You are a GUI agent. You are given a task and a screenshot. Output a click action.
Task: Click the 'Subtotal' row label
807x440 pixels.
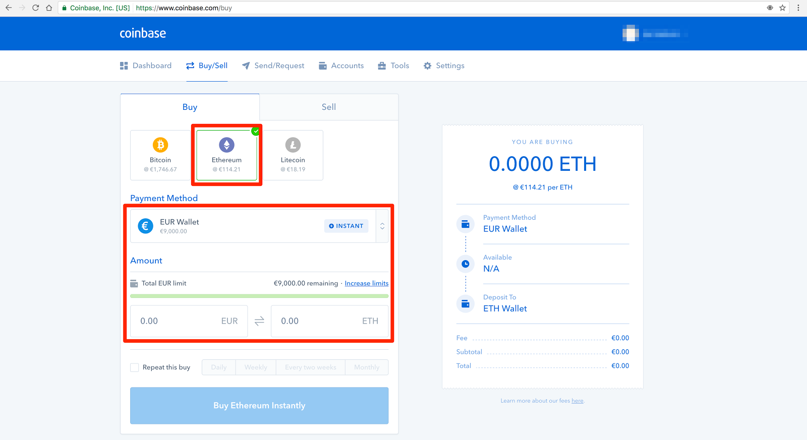[469, 352]
